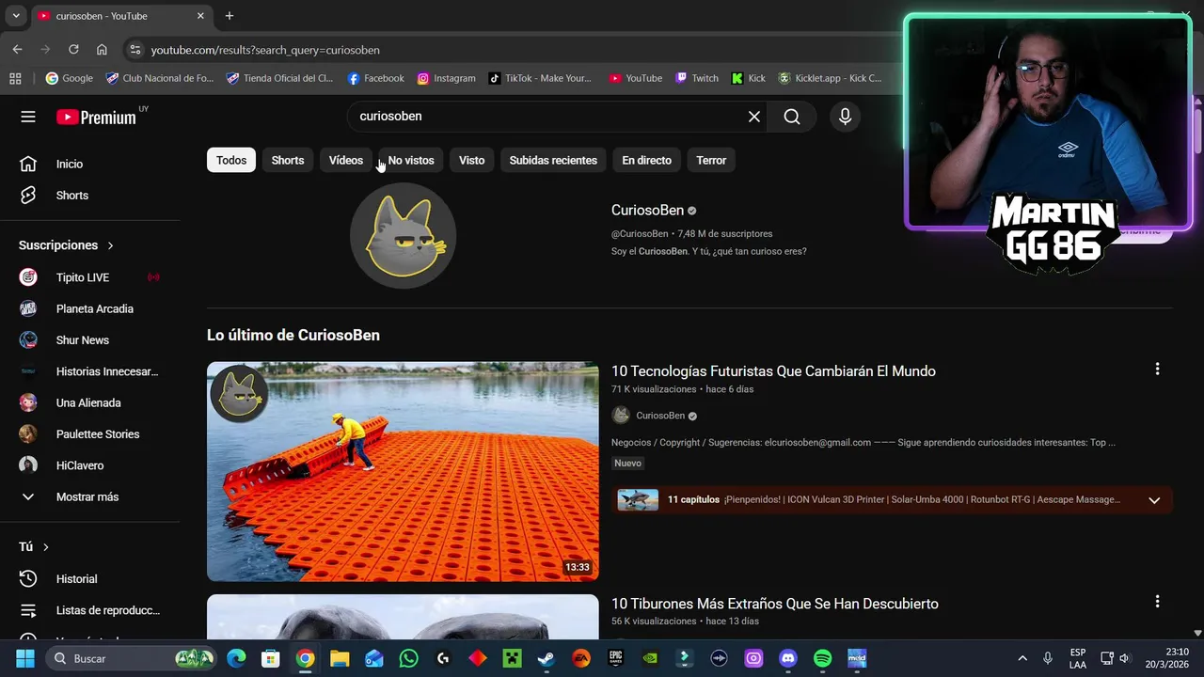Expand the Suscripciones section chevron
Image resolution: width=1204 pixels, height=677 pixels.
click(110, 245)
